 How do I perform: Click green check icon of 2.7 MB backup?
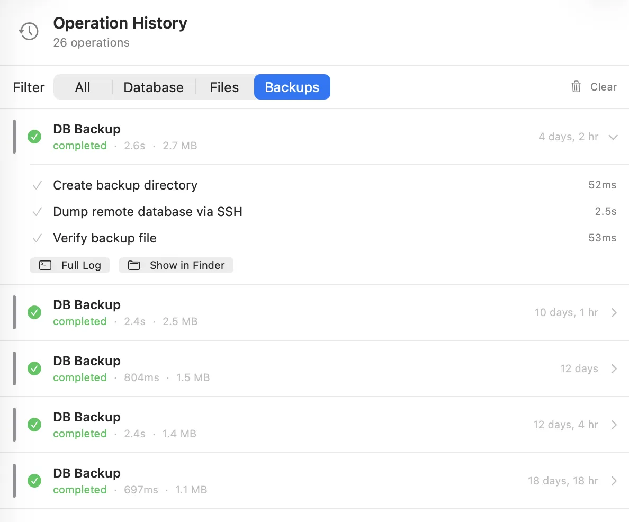[x=34, y=137]
